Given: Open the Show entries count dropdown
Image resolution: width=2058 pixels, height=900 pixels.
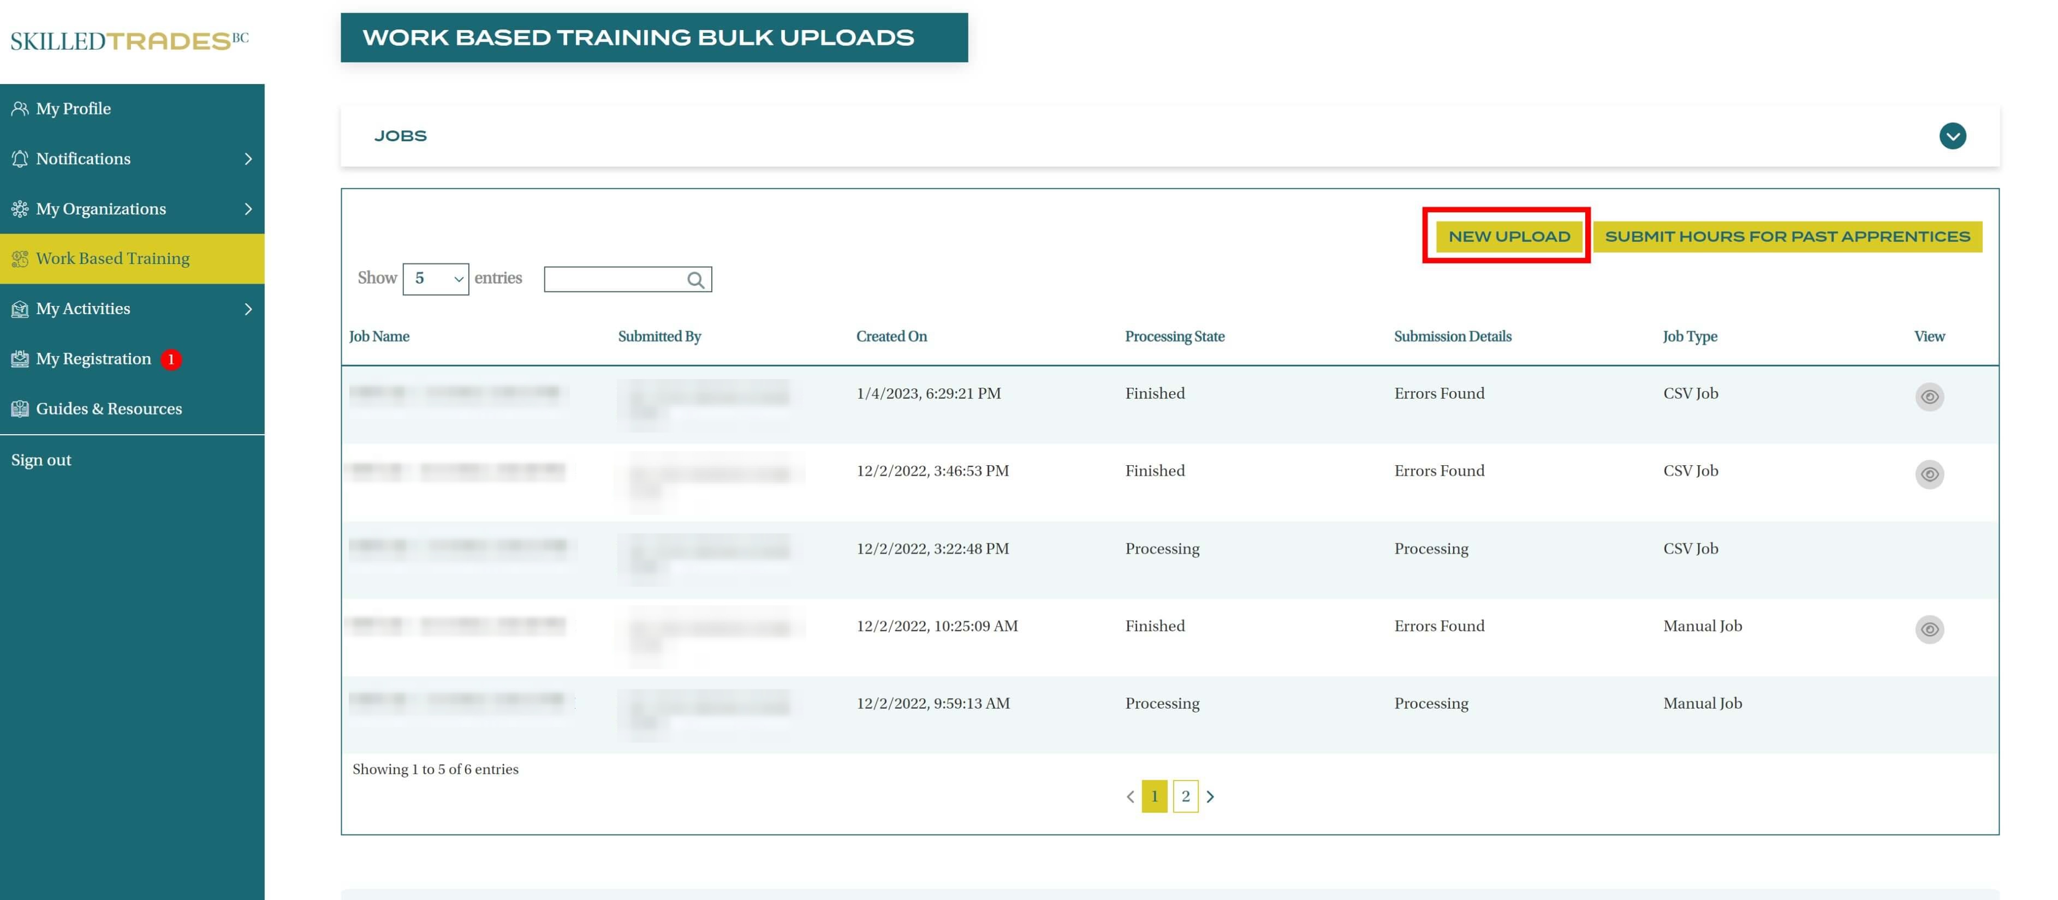Looking at the screenshot, I should (x=436, y=279).
